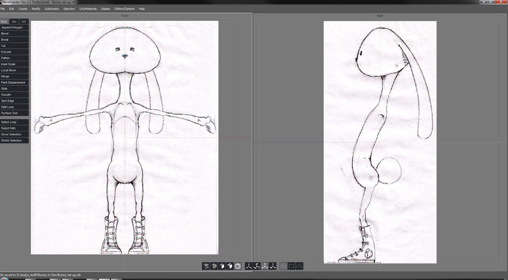Switch to the Sel tab

click(x=14, y=22)
